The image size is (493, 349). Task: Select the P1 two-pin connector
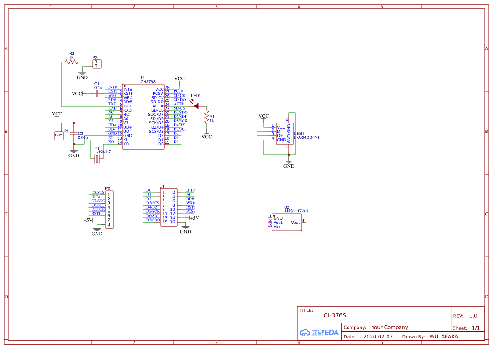59,136
